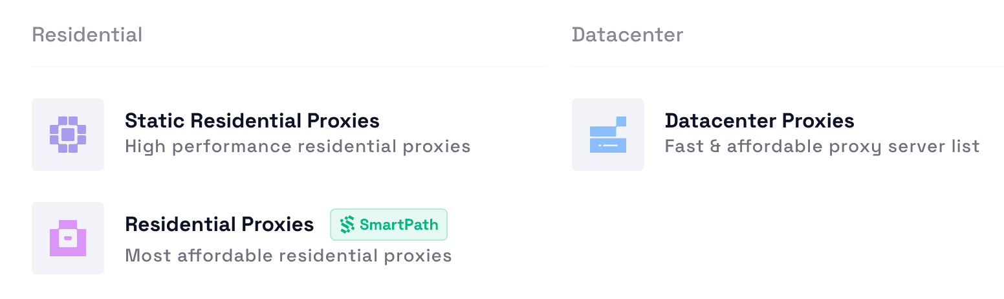Select the Datacenter section heading

pos(627,34)
